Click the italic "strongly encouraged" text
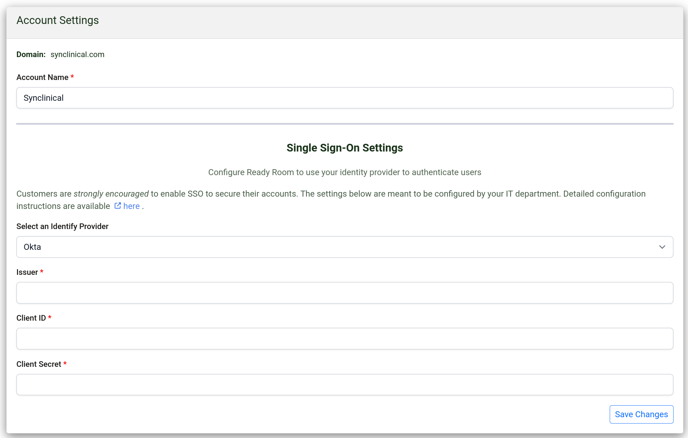The height and width of the screenshot is (438, 688). click(x=111, y=194)
